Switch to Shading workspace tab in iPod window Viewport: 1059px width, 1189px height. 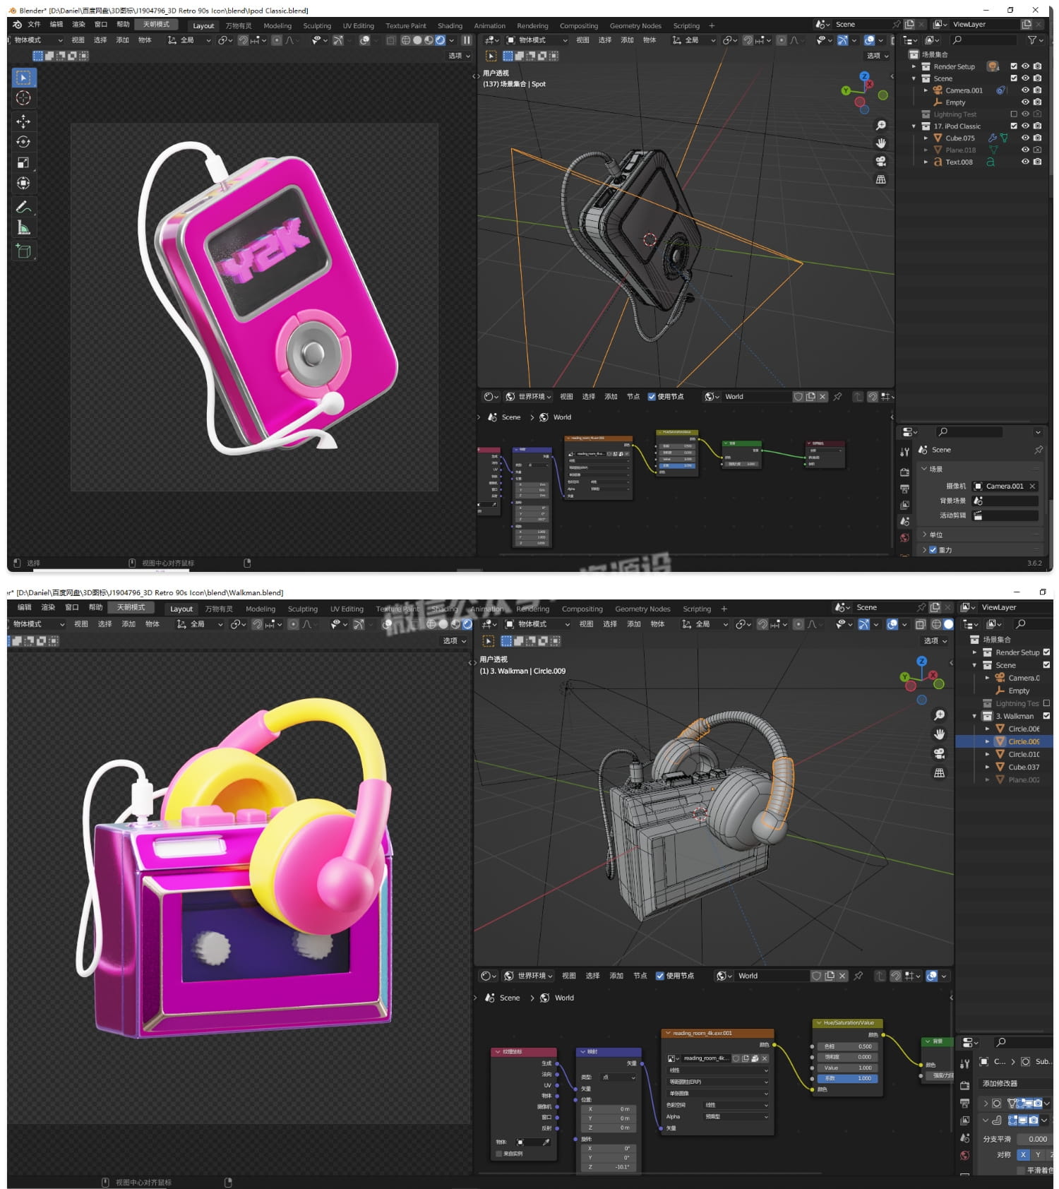450,25
